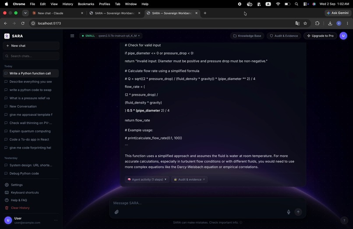353x229 pixels.
Task: Open the Chrome tab search dropdown arrow
Action: click(x=25, y=13)
